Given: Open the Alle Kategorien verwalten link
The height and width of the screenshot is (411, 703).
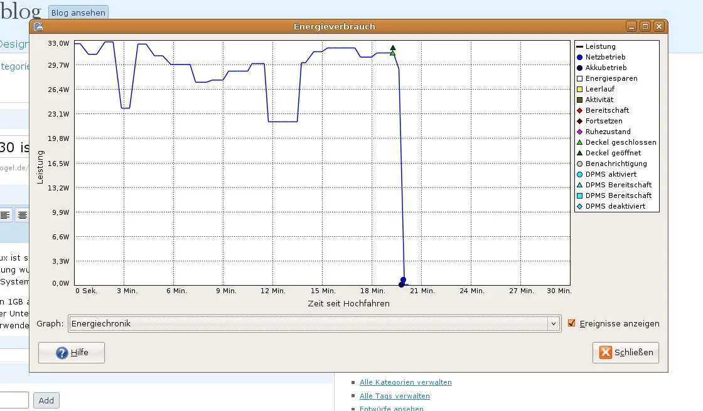Looking at the screenshot, I should click(x=405, y=382).
